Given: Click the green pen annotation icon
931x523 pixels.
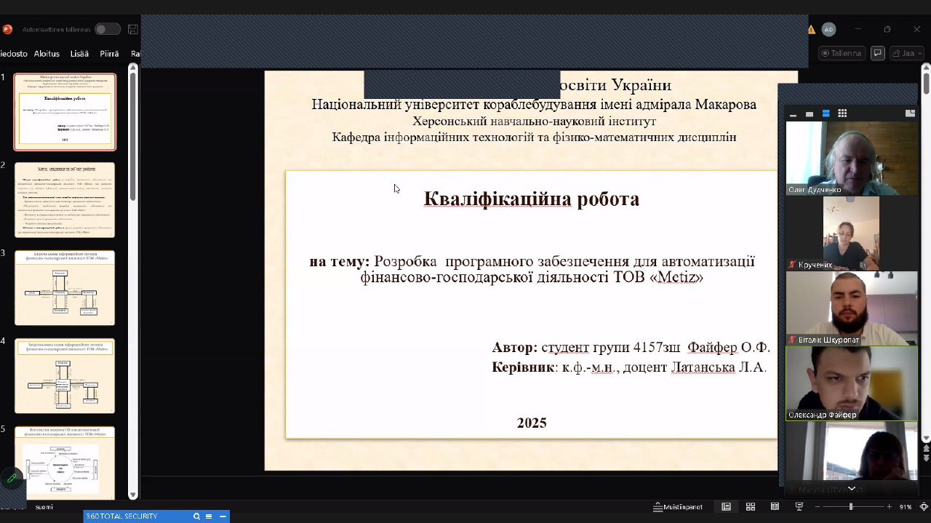Looking at the screenshot, I should point(12,478).
